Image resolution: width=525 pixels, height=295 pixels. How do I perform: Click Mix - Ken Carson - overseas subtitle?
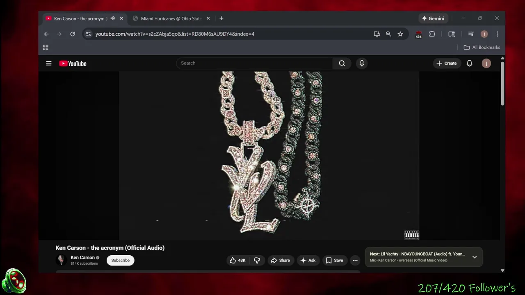click(409, 261)
